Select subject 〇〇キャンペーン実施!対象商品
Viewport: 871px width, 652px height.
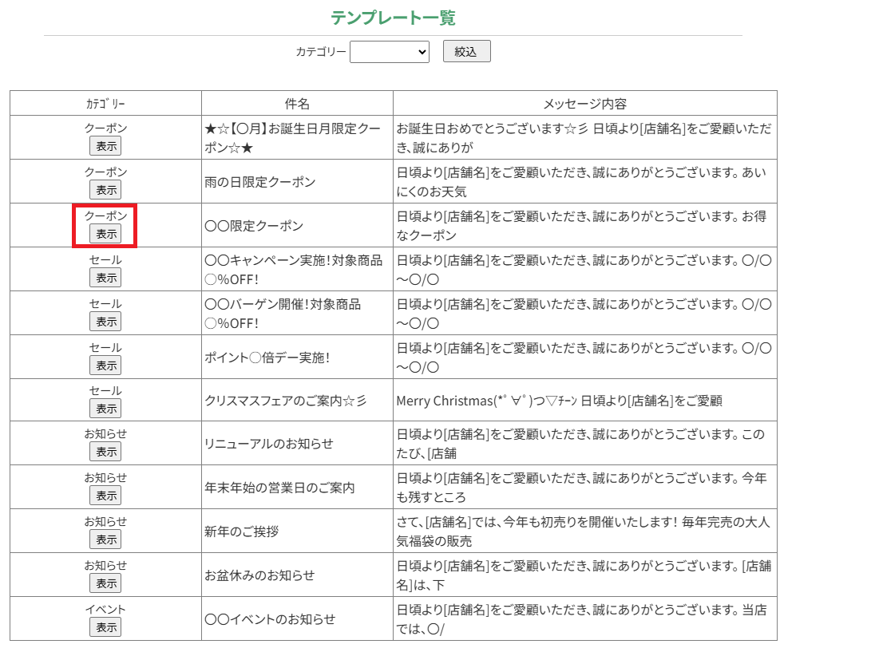(293, 270)
